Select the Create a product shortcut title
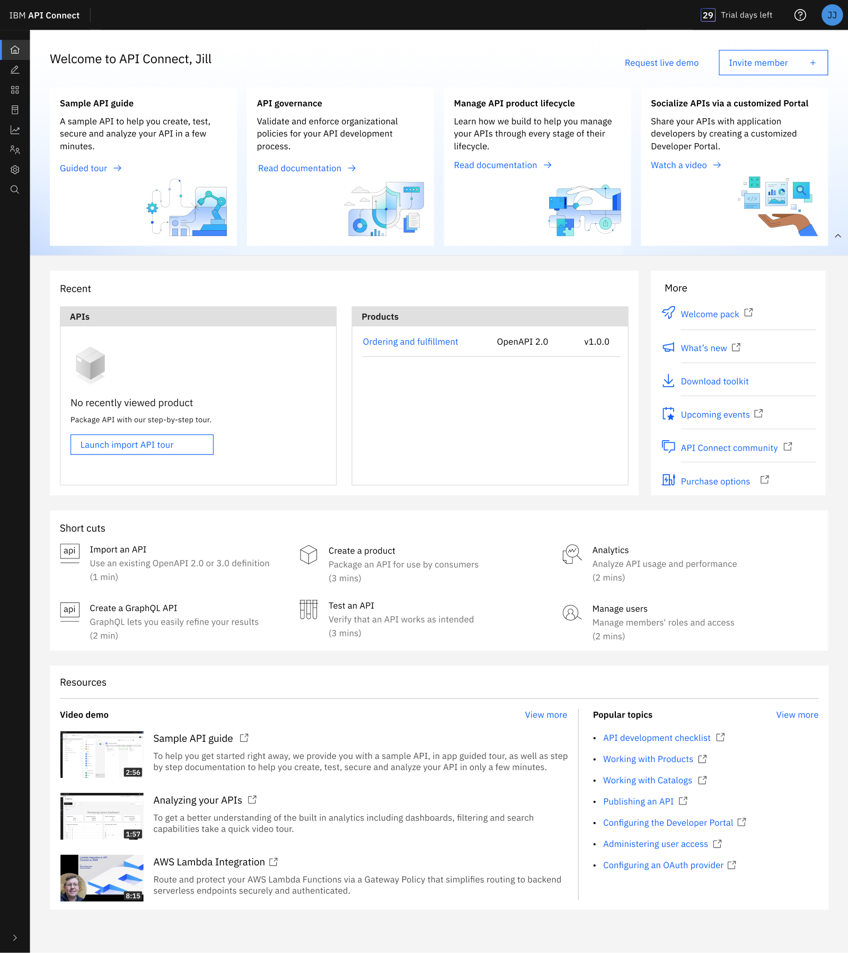 click(362, 550)
